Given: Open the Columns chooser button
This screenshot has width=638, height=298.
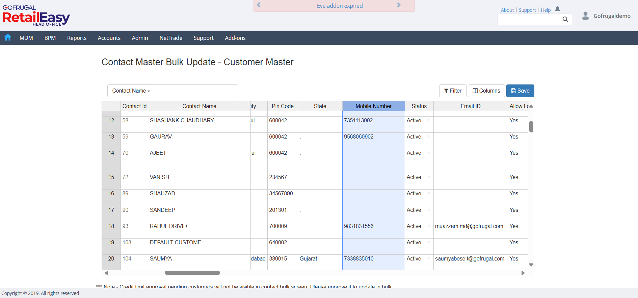Looking at the screenshot, I should pyautogui.click(x=486, y=91).
